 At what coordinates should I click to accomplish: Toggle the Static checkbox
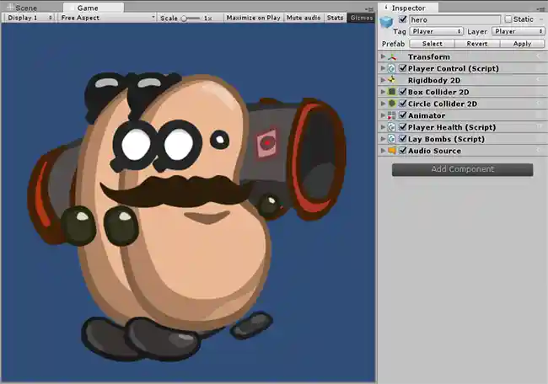(x=508, y=19)
